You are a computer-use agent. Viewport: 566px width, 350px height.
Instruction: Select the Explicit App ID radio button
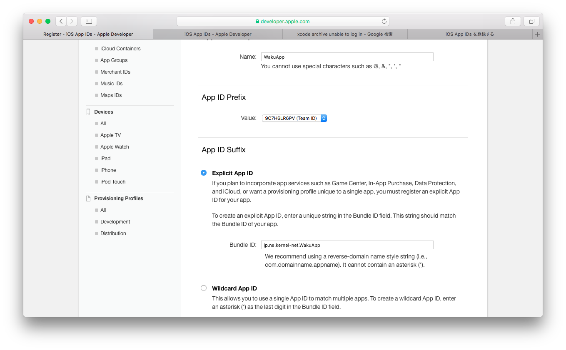click(204, 173)
